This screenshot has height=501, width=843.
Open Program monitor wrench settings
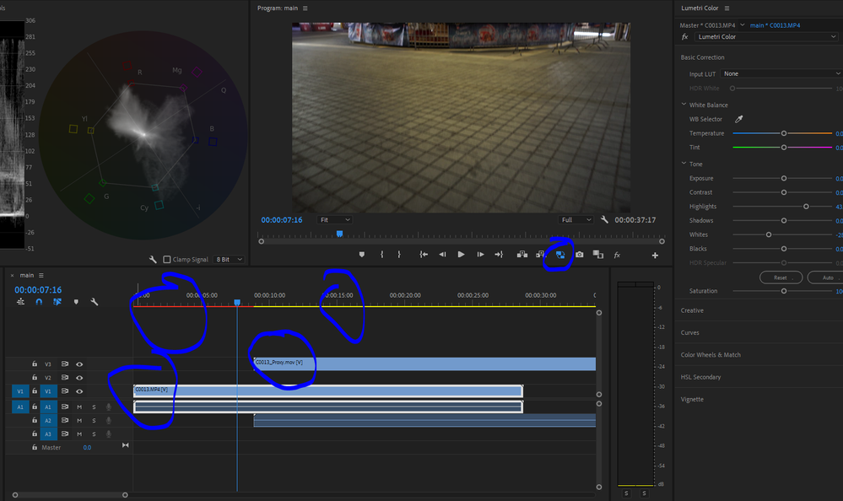point(604,219)
